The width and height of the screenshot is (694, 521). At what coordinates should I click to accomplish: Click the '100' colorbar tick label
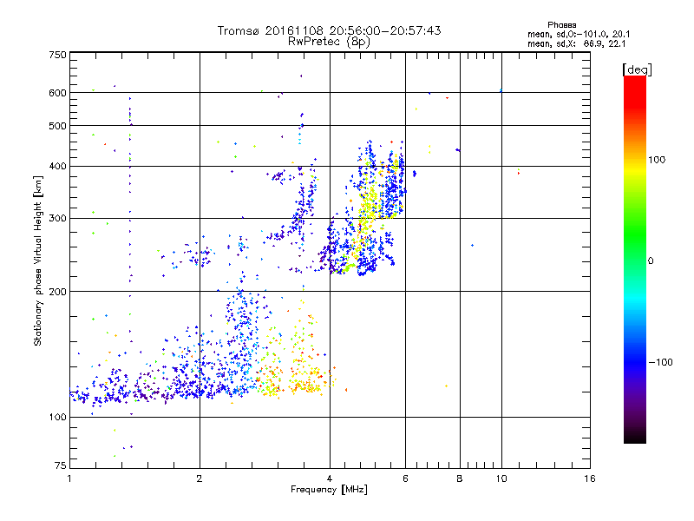click(657, 160)
